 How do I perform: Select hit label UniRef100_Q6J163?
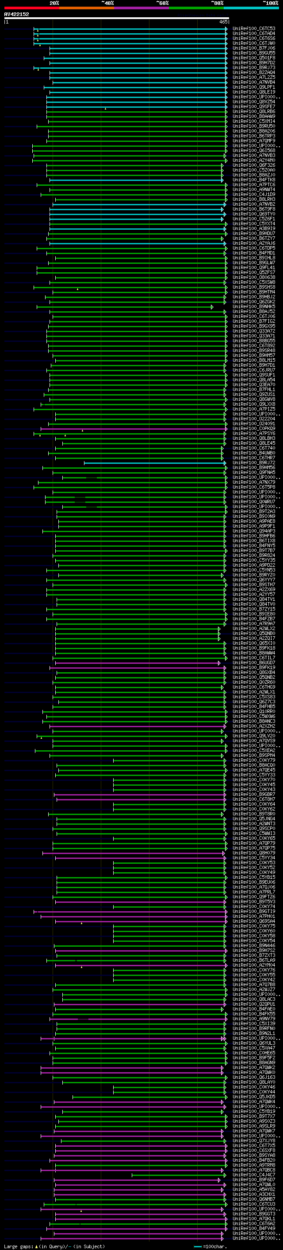[253, 1077]
